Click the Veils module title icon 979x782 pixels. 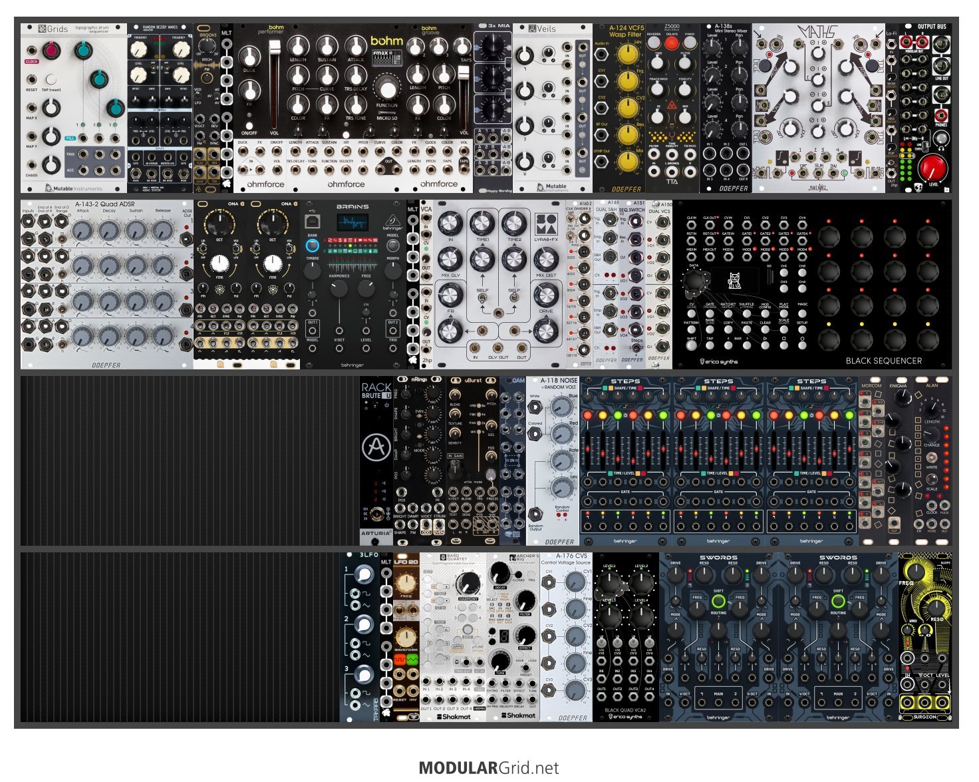532,29
